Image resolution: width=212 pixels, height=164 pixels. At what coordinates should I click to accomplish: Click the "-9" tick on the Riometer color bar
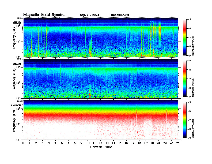pyautogui.click(x=190, y=138)
